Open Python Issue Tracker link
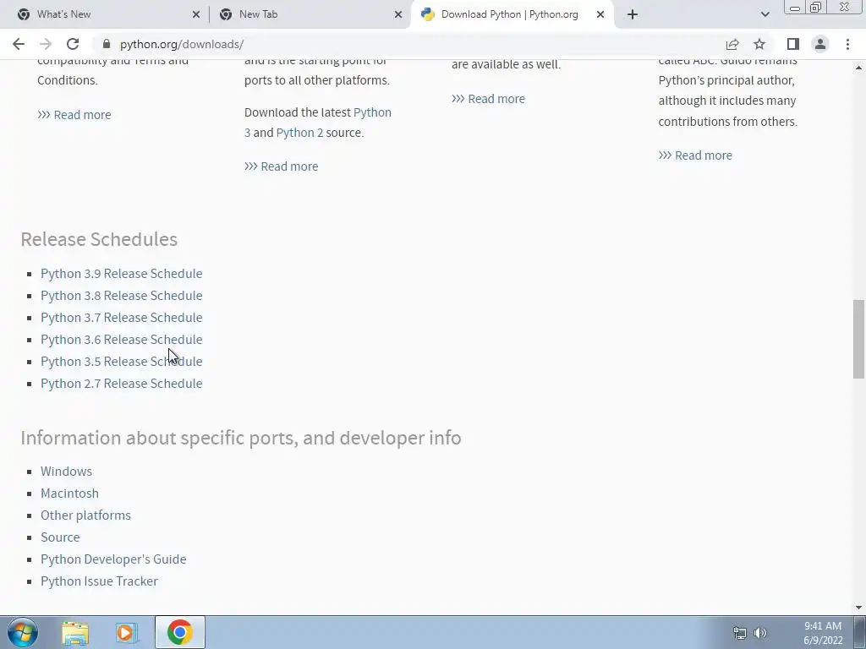The height and width of the screenshot is (649, 866). [x=100, y=581]
